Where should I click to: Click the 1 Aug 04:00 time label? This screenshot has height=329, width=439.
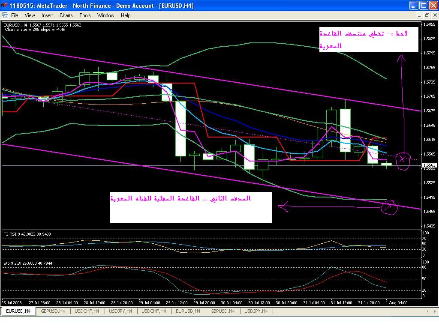[397, 303]
